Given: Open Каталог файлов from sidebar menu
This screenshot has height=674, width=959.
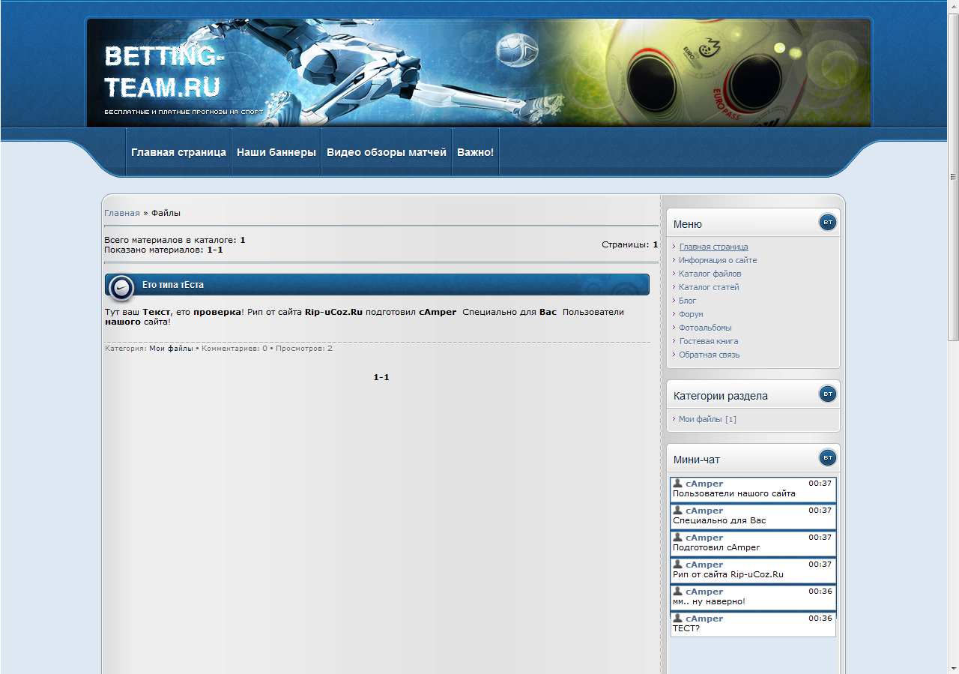Looking at the screenshot, I should 710,274.
